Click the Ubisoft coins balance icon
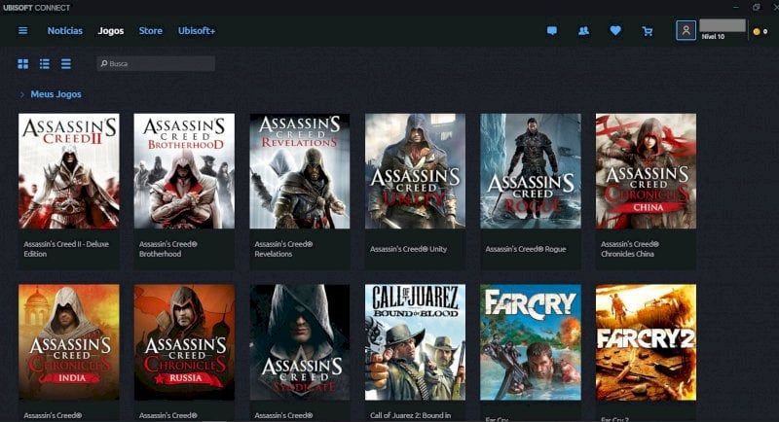The width and height of the screenshot is (779, 422). tap(757, 32)
